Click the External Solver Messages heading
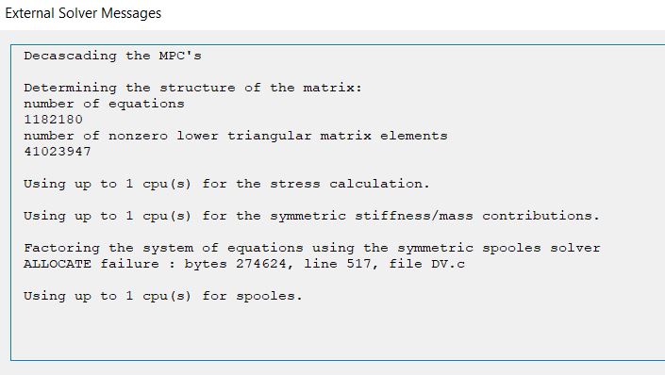This screenshot has width=665, height=375. [83, 13]
